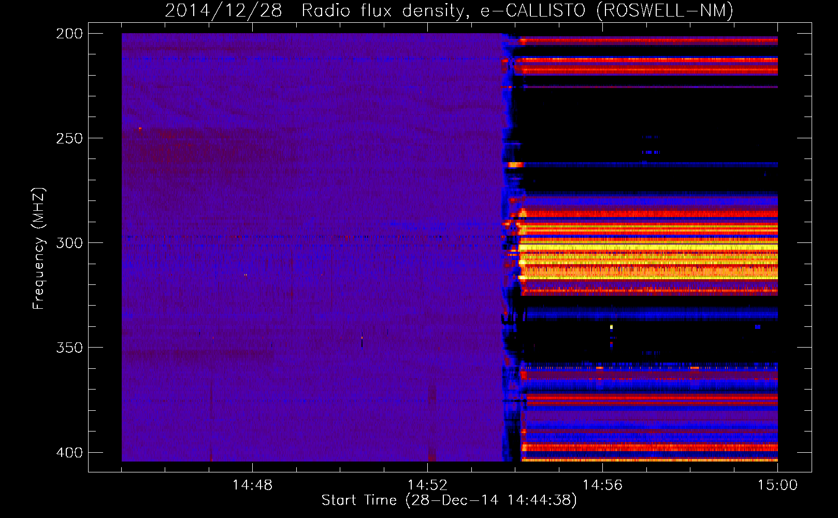Click the 400 frequency tick label
838x518 pixels.
click(69, 453)
